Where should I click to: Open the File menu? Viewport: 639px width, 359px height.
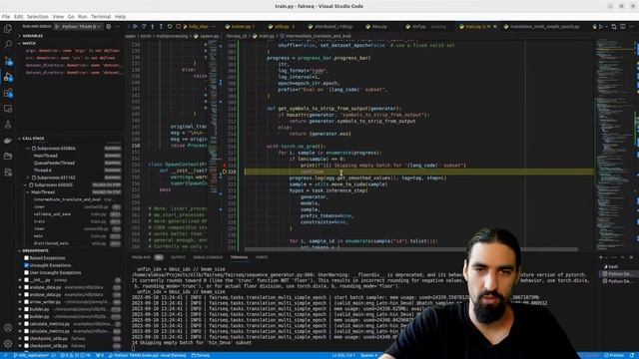pyautogui.click(x=6, y=17)
